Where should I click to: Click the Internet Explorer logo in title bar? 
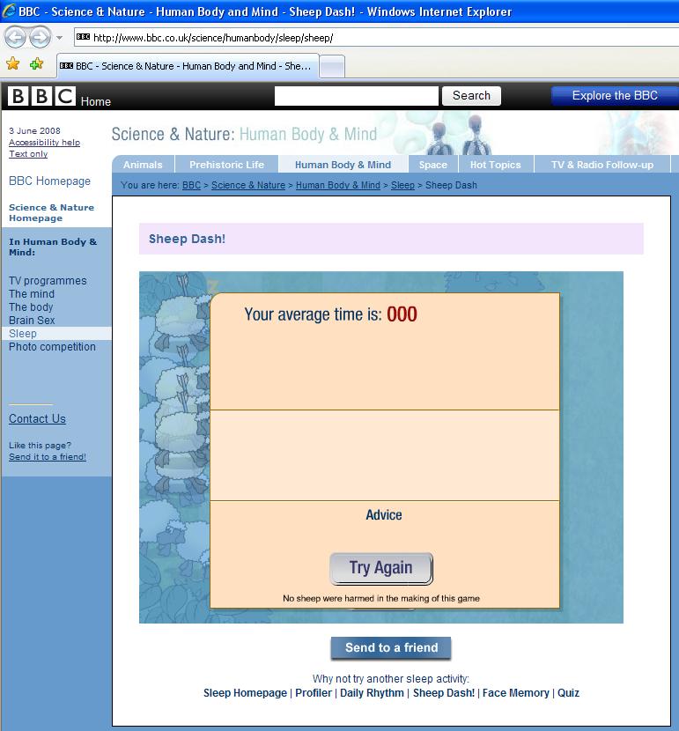[x=9, y=11]
